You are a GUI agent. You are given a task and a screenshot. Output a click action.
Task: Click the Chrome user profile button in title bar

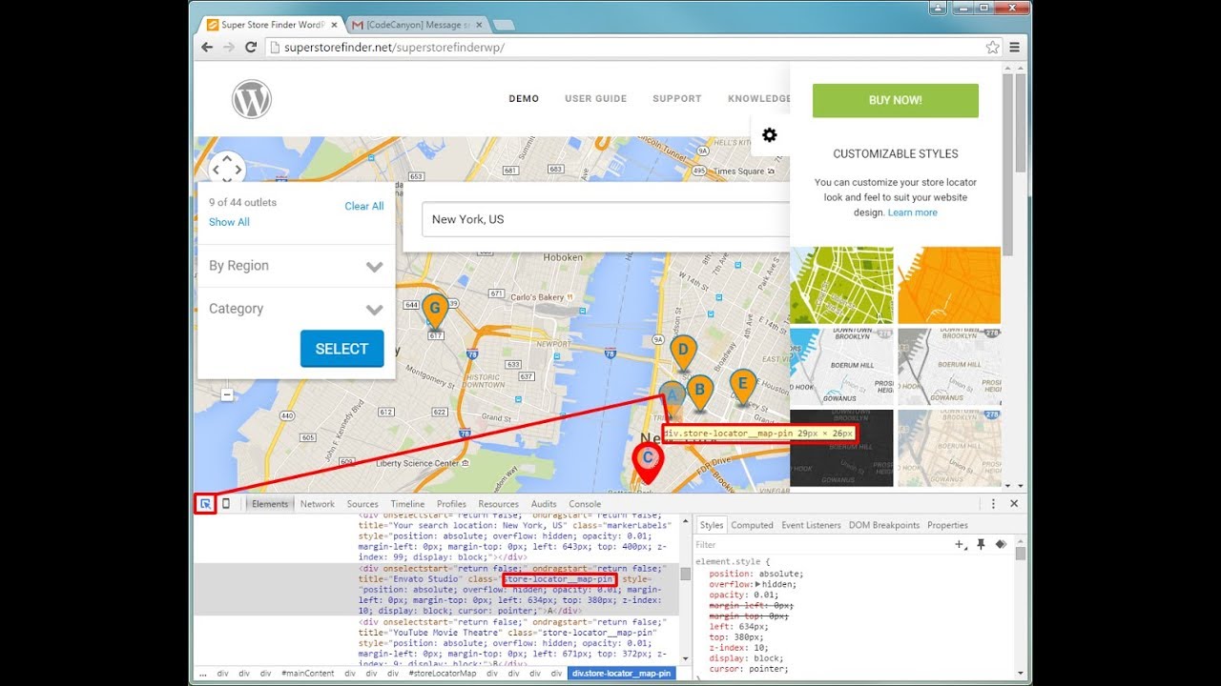pyautogui.click(x=938, y=9)
